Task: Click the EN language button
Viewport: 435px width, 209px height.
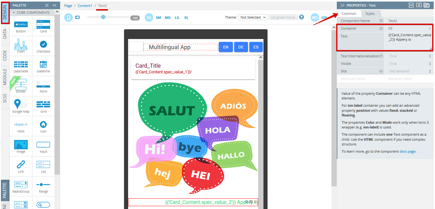Action: (226, 47)
